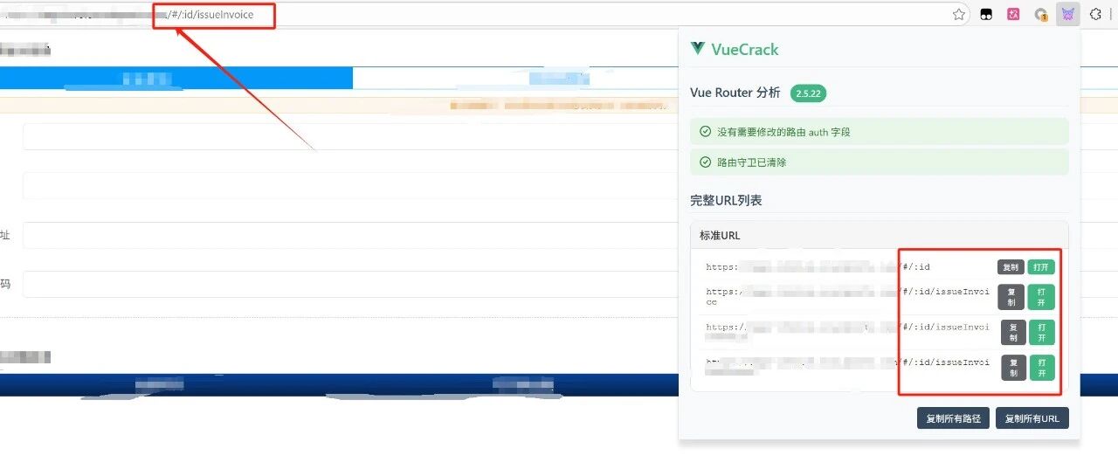Open the gray extension with badge 1
1118x476 pixels.
click(x=1040, y=14)
